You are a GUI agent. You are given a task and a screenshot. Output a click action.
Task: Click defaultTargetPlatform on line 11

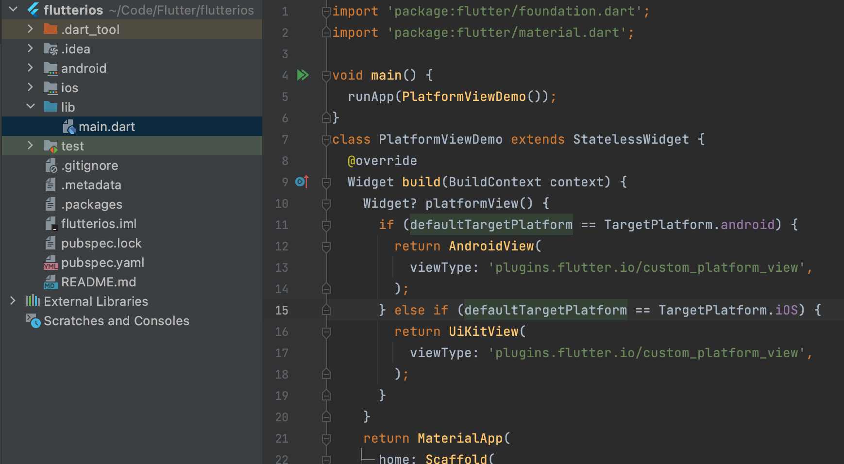[x=491, y=225]
